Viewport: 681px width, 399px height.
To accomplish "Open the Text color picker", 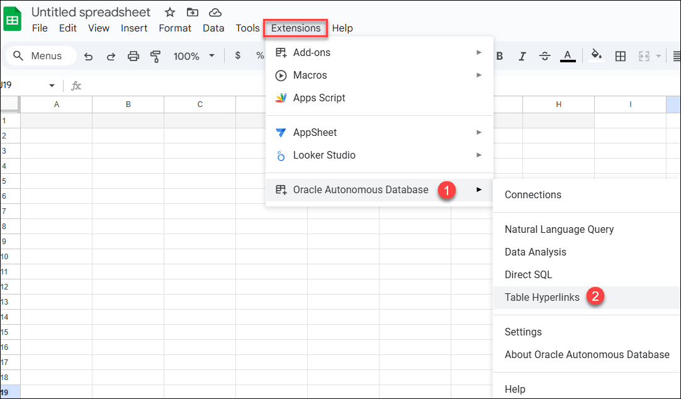I will coord(567,56).
